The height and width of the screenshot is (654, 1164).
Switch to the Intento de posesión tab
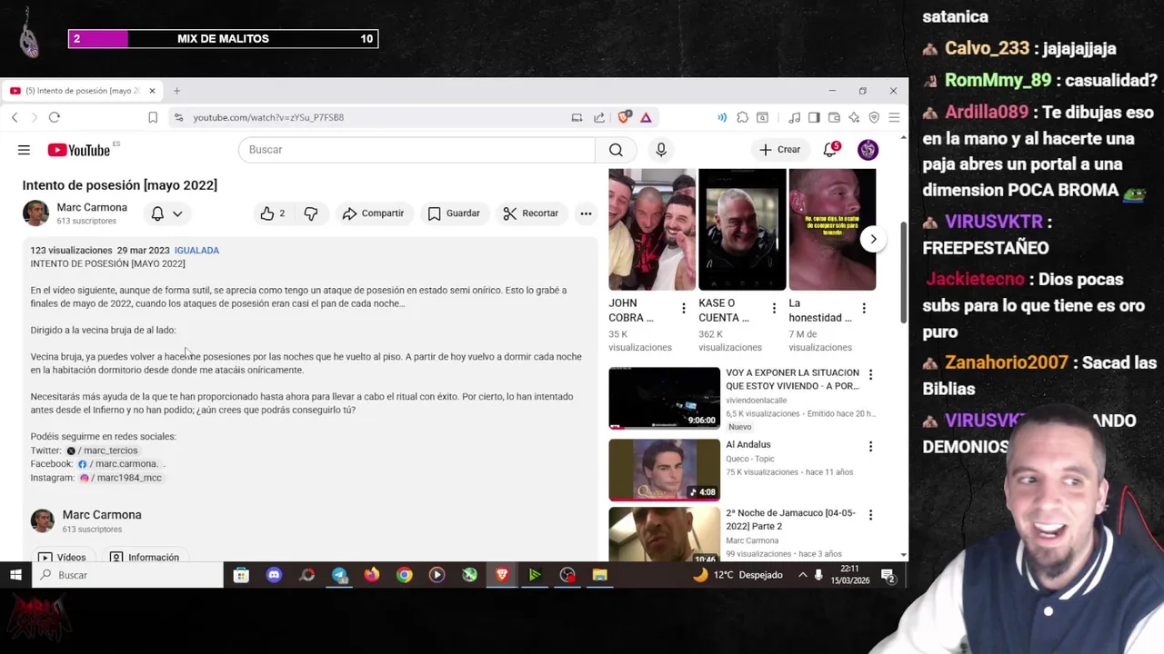82,91
